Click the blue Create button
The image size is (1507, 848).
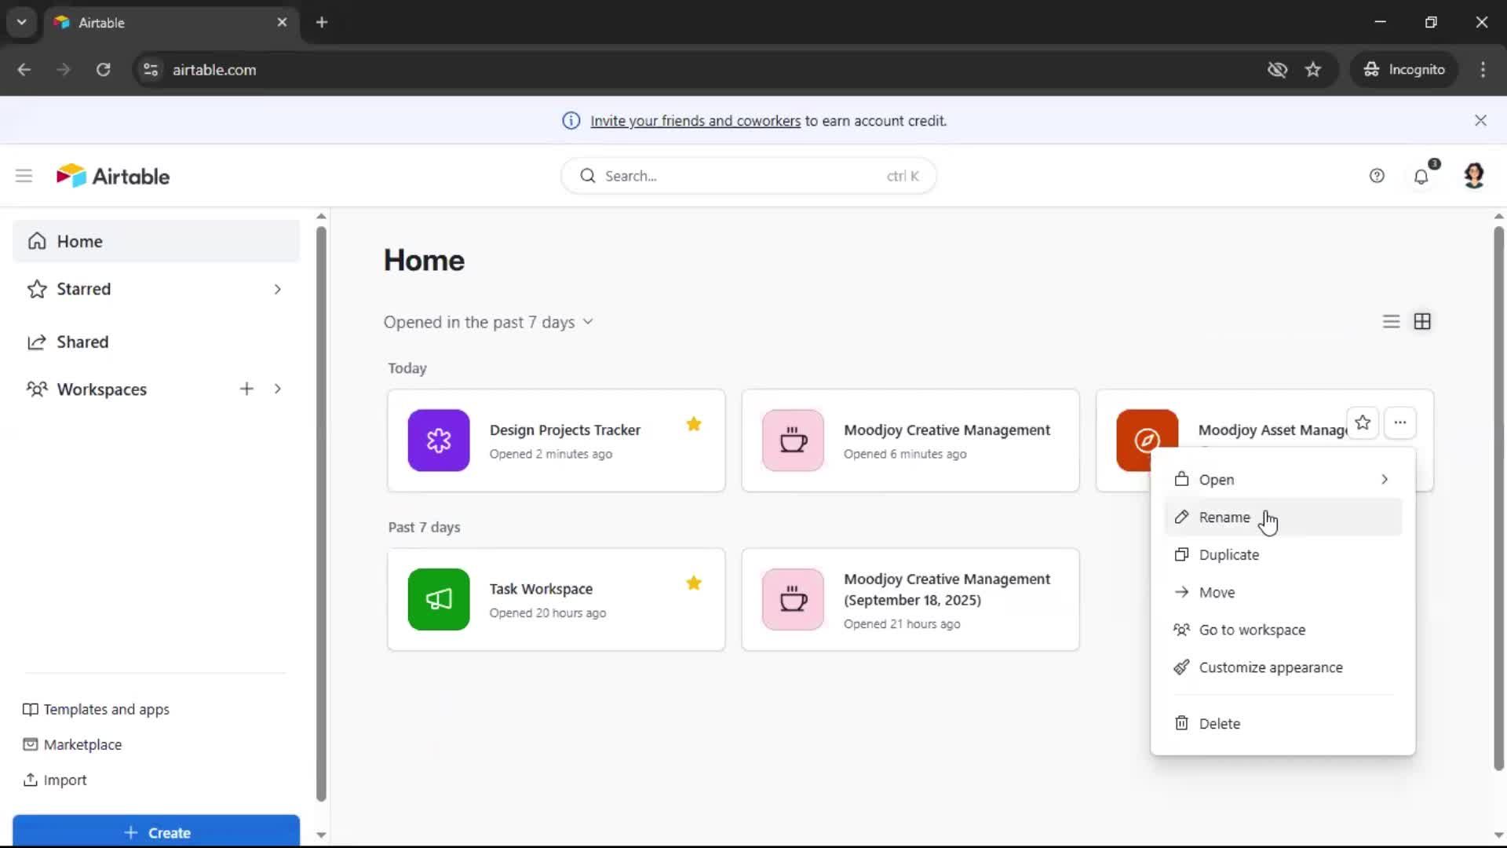156,832
